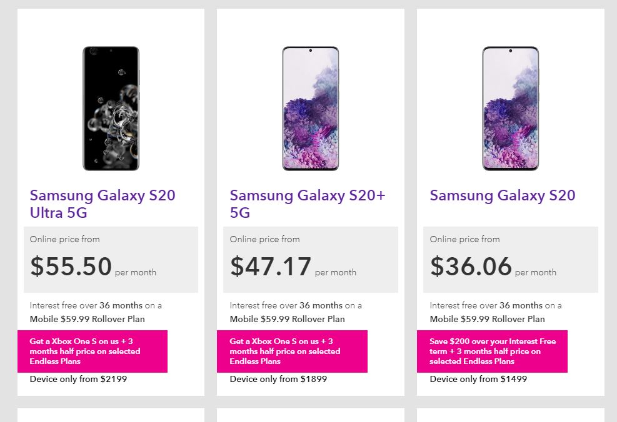Click the Device only from $1899 text

click(278, 379)
